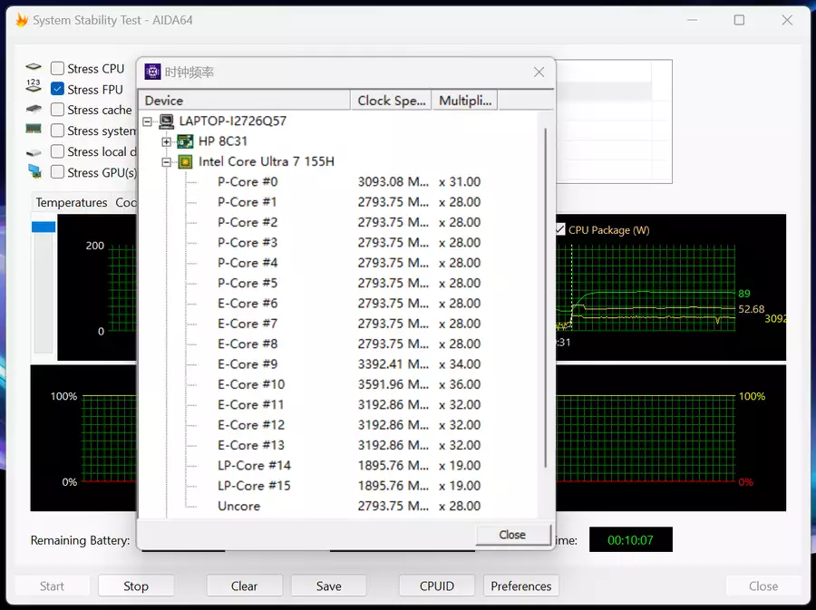Click the clock dialog's vertical scrollbar

pyautogui.click(x=545, y=297)
